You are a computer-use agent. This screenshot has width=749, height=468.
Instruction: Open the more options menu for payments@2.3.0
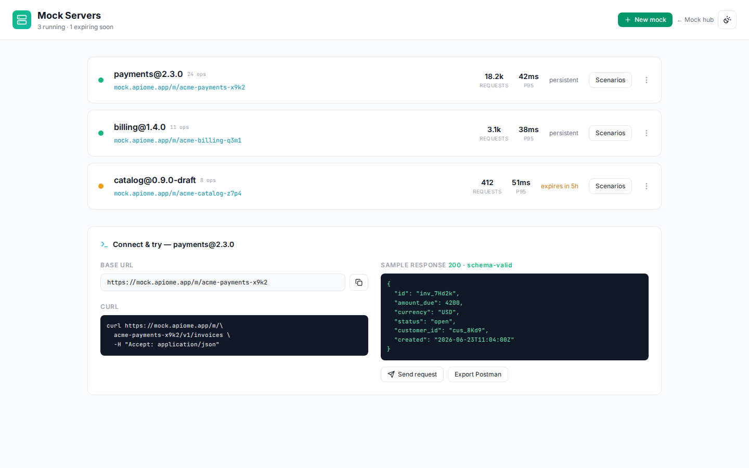click(x=647, y=80)
